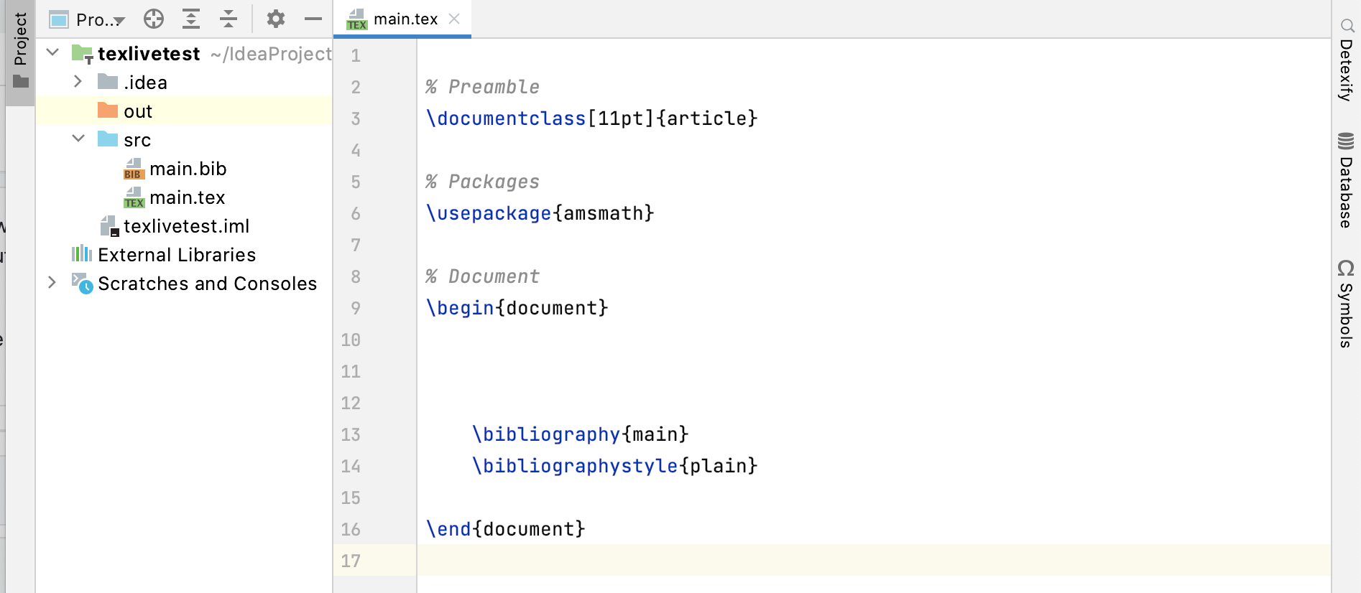Click the TEX icon on the editor tab
The height and width of the screenshot is (593, 1361).
click(x=356, y=20)
